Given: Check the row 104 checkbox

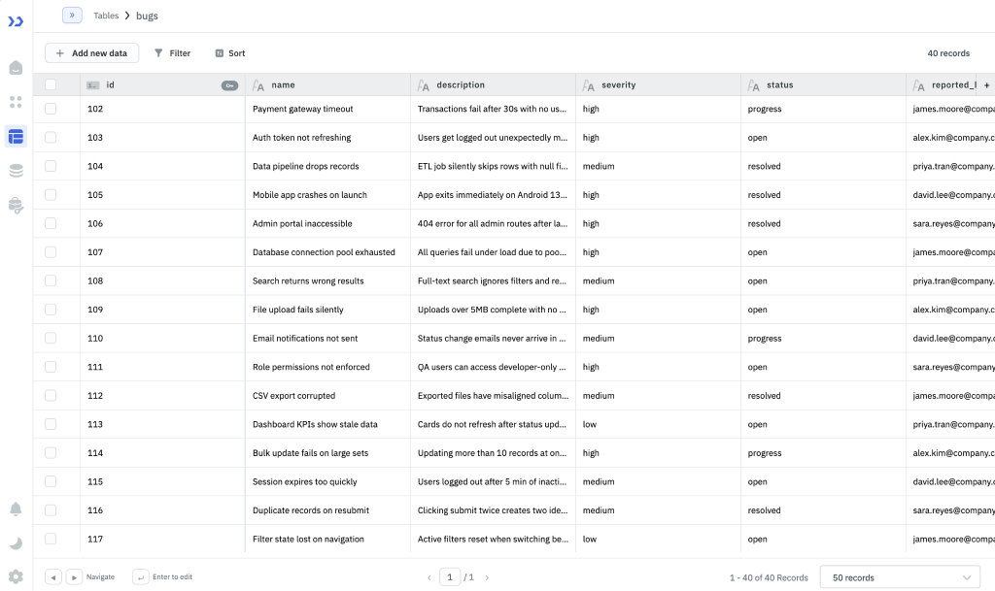Looking at the screenshot, I should click(51, 166).
